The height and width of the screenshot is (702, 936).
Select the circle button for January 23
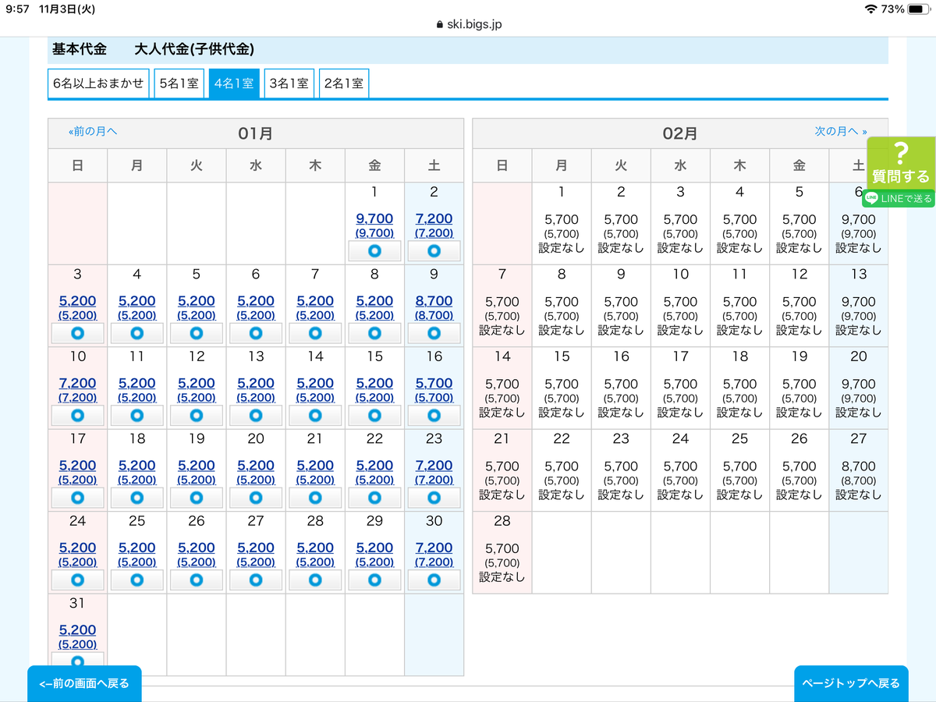click(x=434, y=498)
